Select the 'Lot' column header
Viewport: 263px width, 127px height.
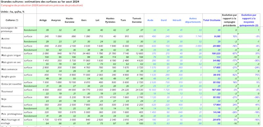[x=98, y=20]
